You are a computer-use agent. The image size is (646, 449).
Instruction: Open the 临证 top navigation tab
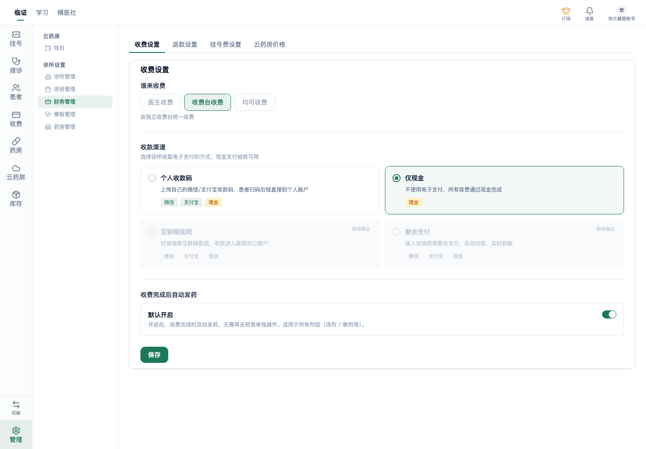[x=21, y=13]
